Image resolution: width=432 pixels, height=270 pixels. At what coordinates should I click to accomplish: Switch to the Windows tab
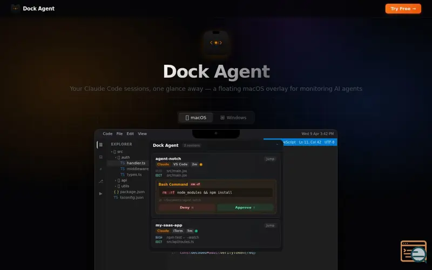coord(233,118)
